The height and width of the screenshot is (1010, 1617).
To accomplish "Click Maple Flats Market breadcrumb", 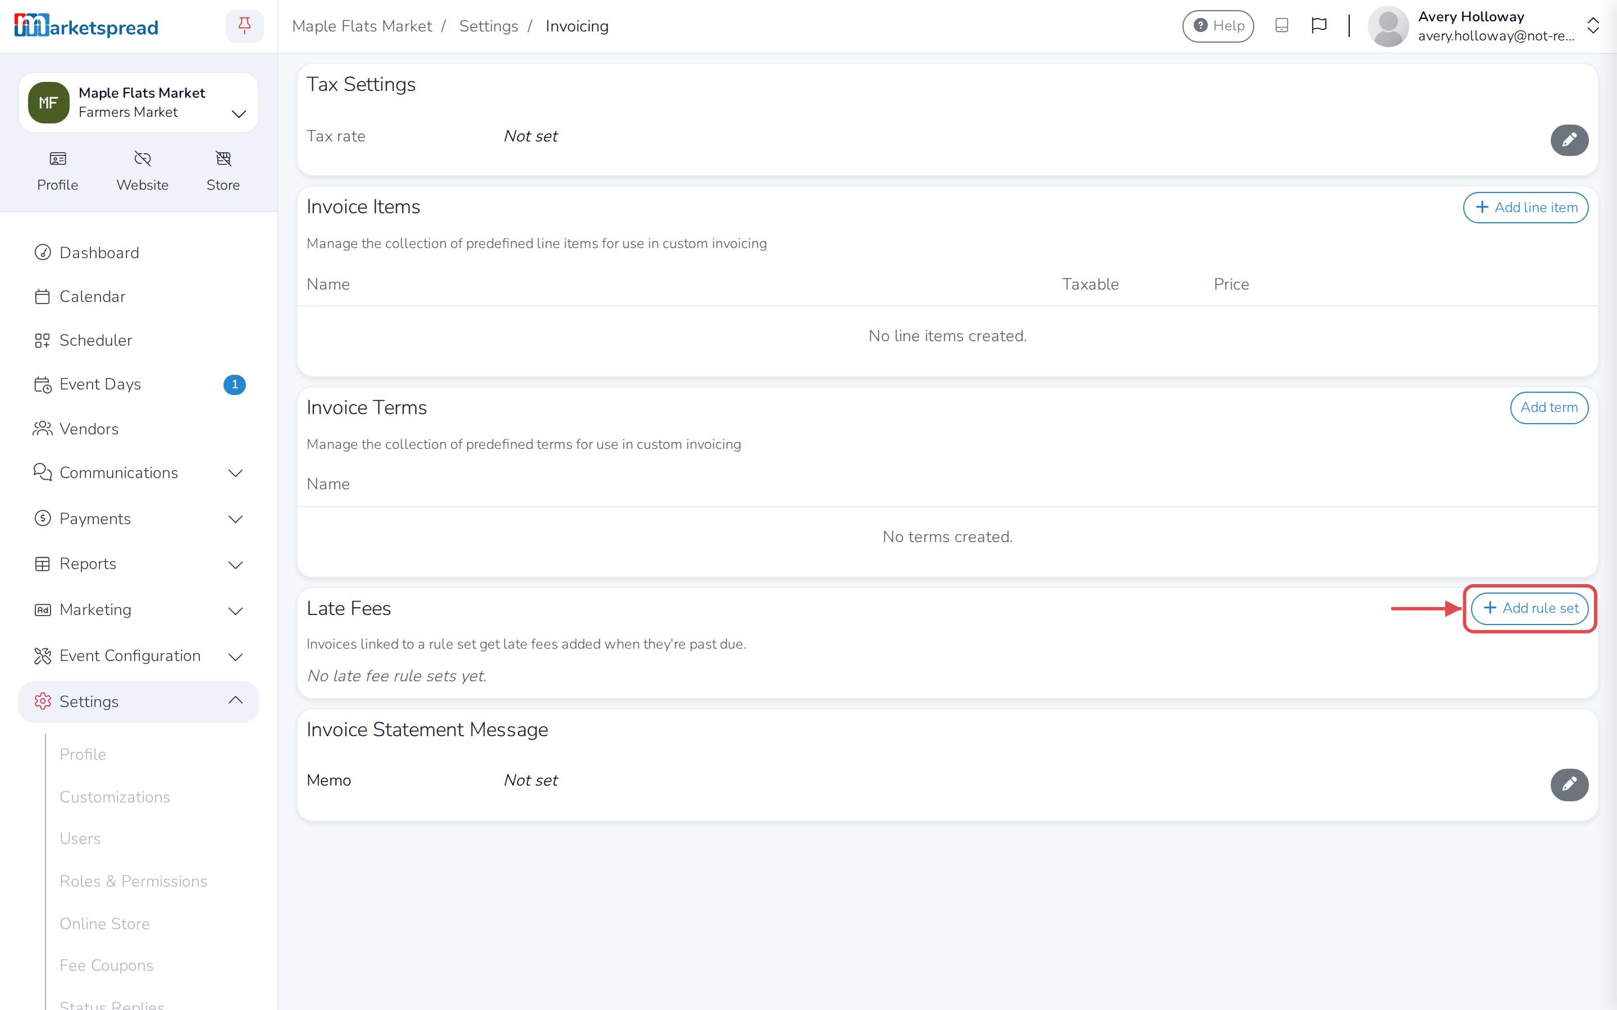I will click(x=362, y=26).
